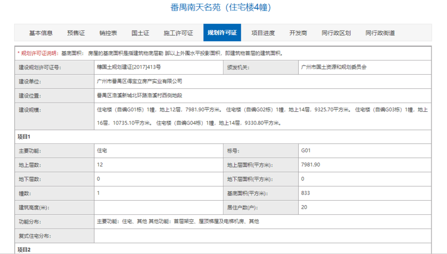The height and width of the screenshot is (254, 447).
Task: Open the 同行政区划 tab
Action: (336, 33)
